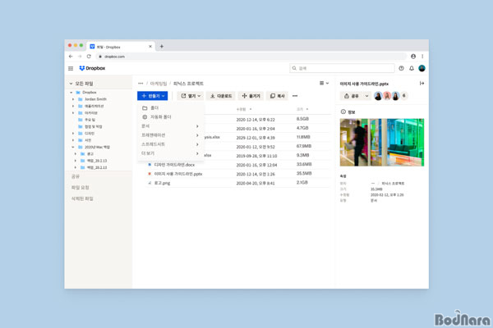
Task: Click the move button with cross-arrows icon
Action: click(x=251, y=96)
